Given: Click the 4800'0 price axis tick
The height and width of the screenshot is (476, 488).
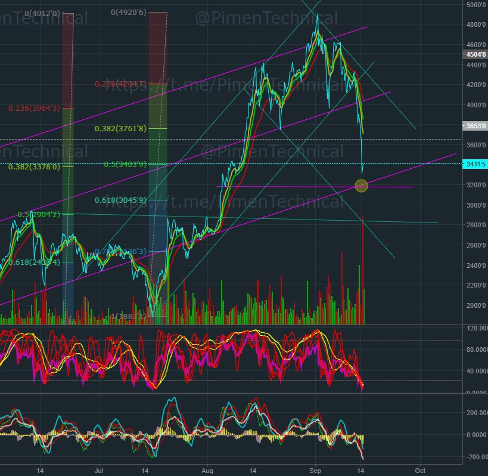Looking at the screenshot, I should click(476, 24).
